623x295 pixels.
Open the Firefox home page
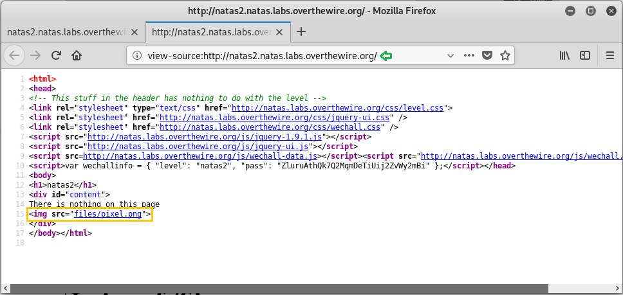click(77, 55)
